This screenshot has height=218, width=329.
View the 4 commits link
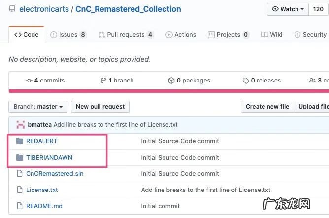(45, 81)
